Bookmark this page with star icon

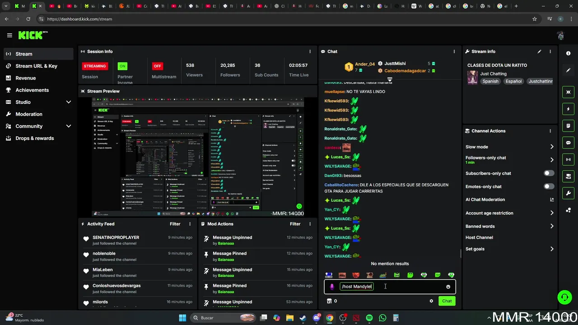tap(535, 19)
